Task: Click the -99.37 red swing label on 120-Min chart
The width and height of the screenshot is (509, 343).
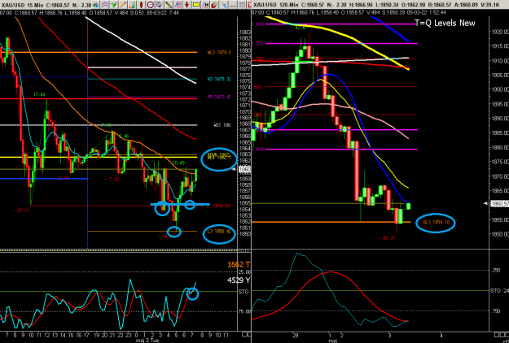Action: tap(386, 238)
